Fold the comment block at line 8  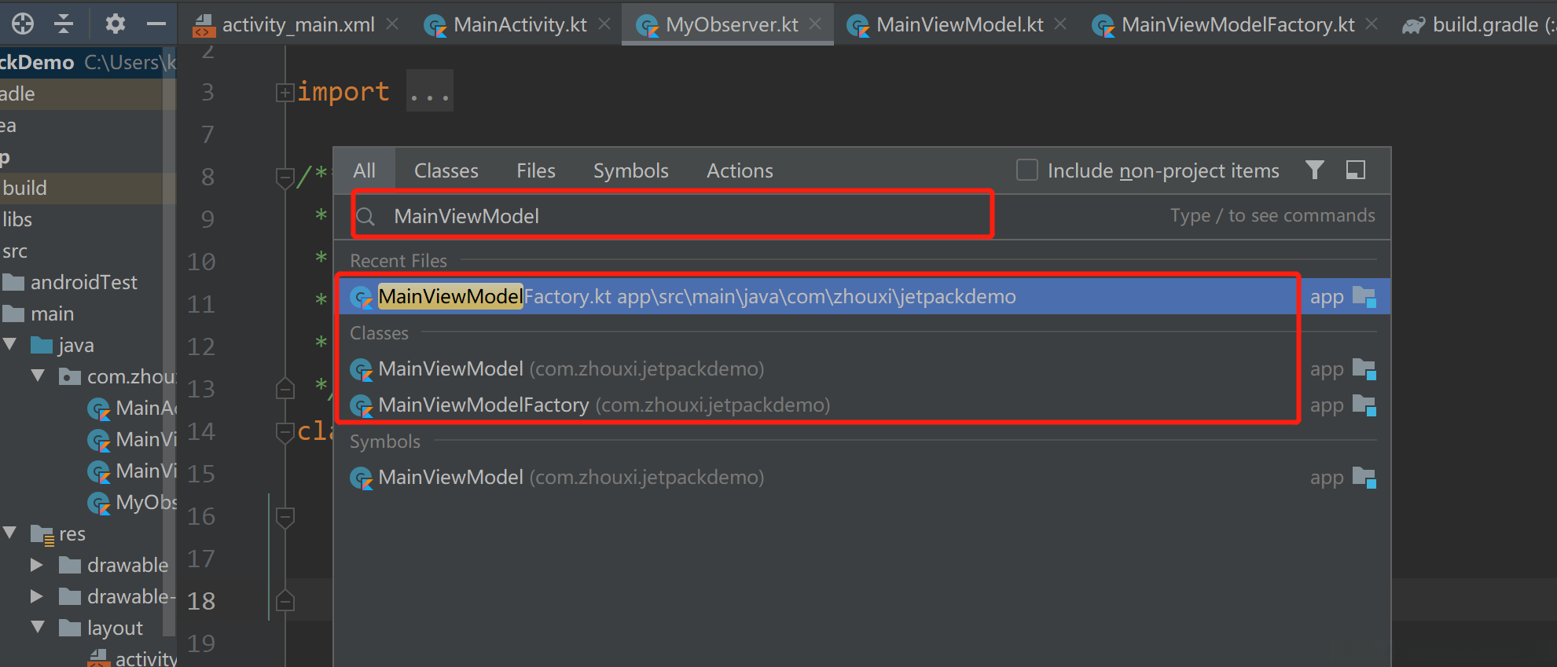[x=285, y=178]
